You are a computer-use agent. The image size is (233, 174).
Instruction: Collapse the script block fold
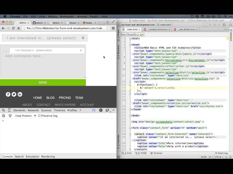coord(130,82)
